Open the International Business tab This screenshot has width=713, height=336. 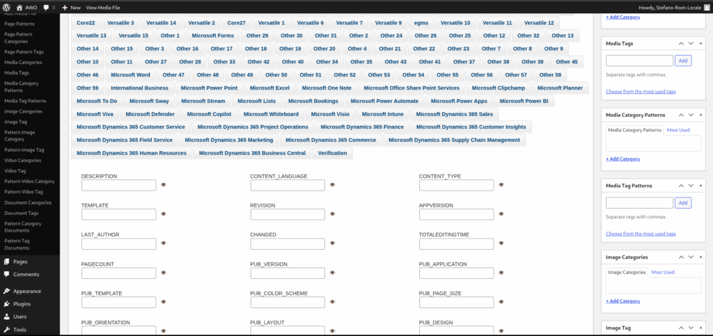click(x=139, y=88)
